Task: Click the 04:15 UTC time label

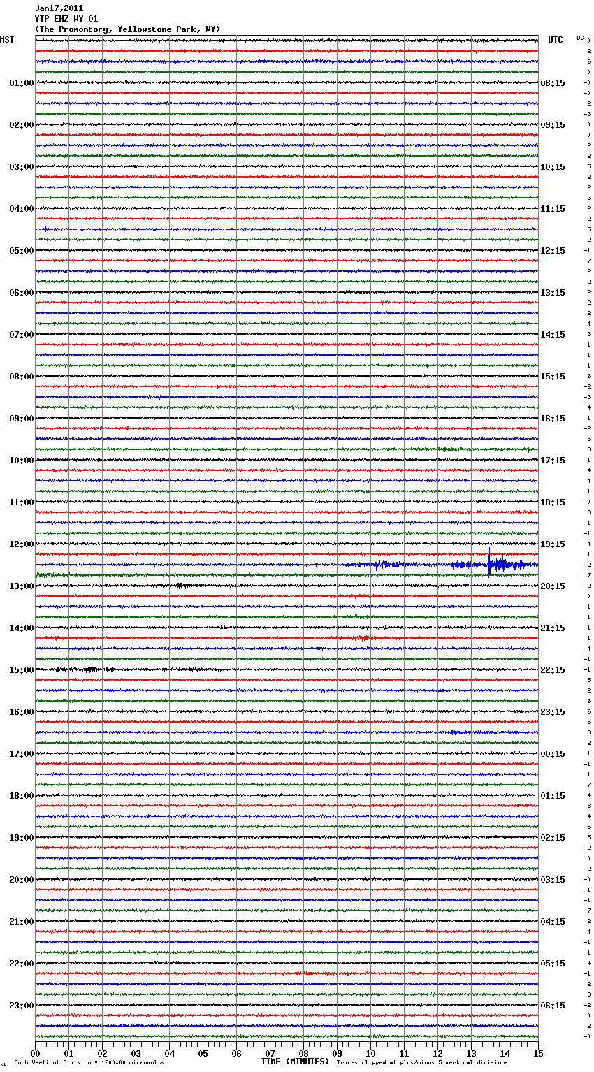Action: click(x=553, y=922)
